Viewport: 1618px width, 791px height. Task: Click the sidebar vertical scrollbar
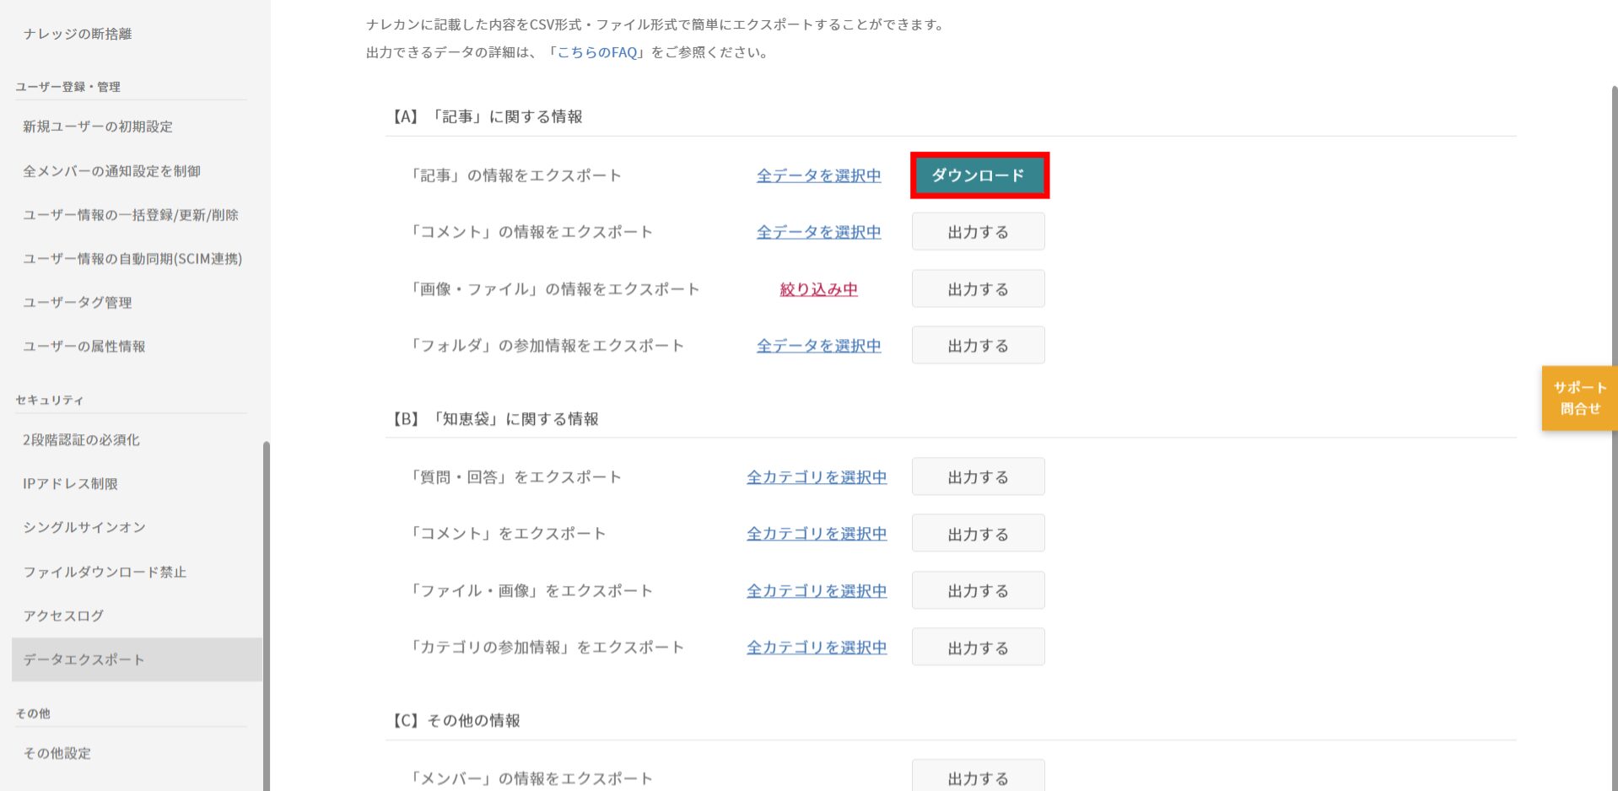(x=267, y=616)
